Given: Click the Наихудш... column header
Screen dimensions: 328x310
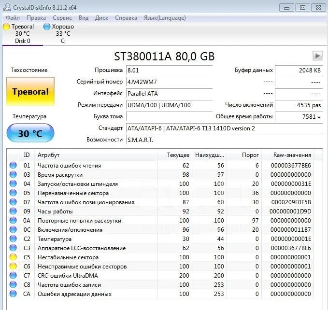Looking at the screenshot, I should (210, 155).
